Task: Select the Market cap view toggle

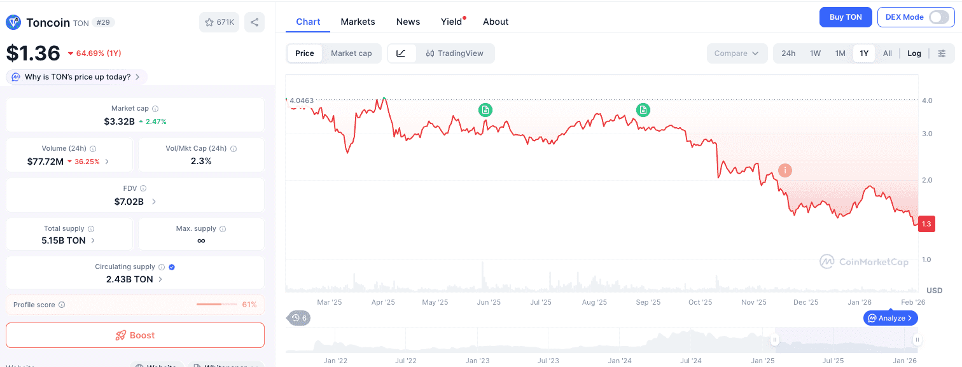Action: [x=351, y=53]
